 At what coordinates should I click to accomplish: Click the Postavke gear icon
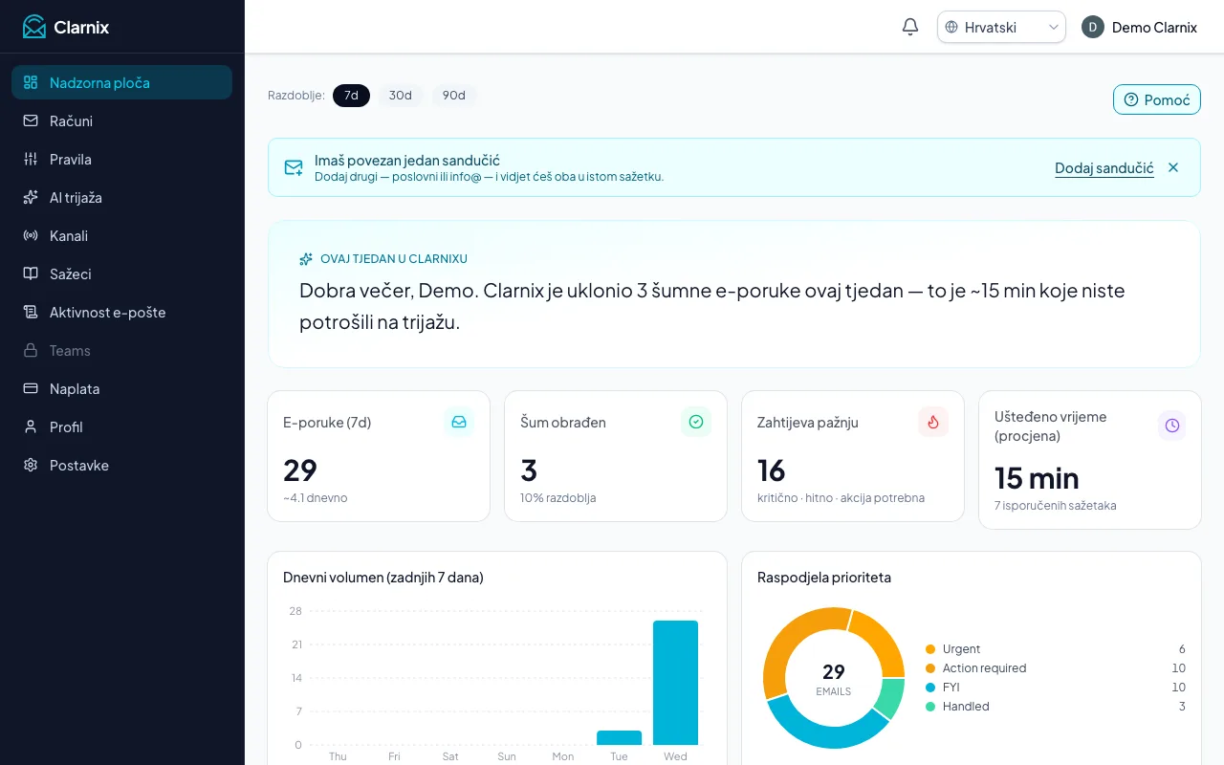(x=31, y=465)
